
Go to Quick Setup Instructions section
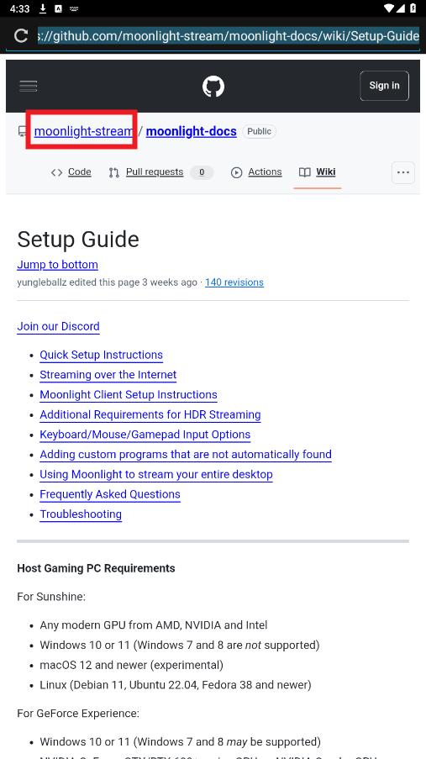pyautogui.click(x=101, y=355)
